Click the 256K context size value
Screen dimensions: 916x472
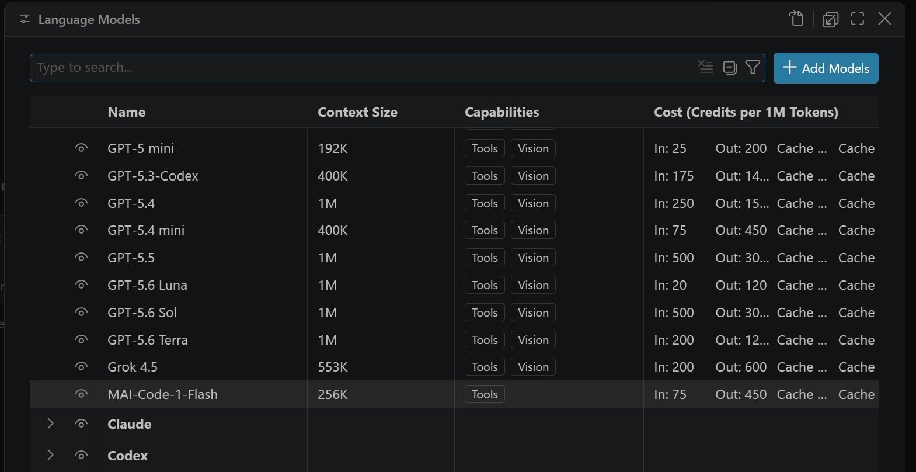(333, 394)
